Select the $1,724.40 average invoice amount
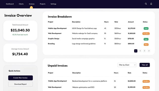Screen dimensions: 159x91 20,54
